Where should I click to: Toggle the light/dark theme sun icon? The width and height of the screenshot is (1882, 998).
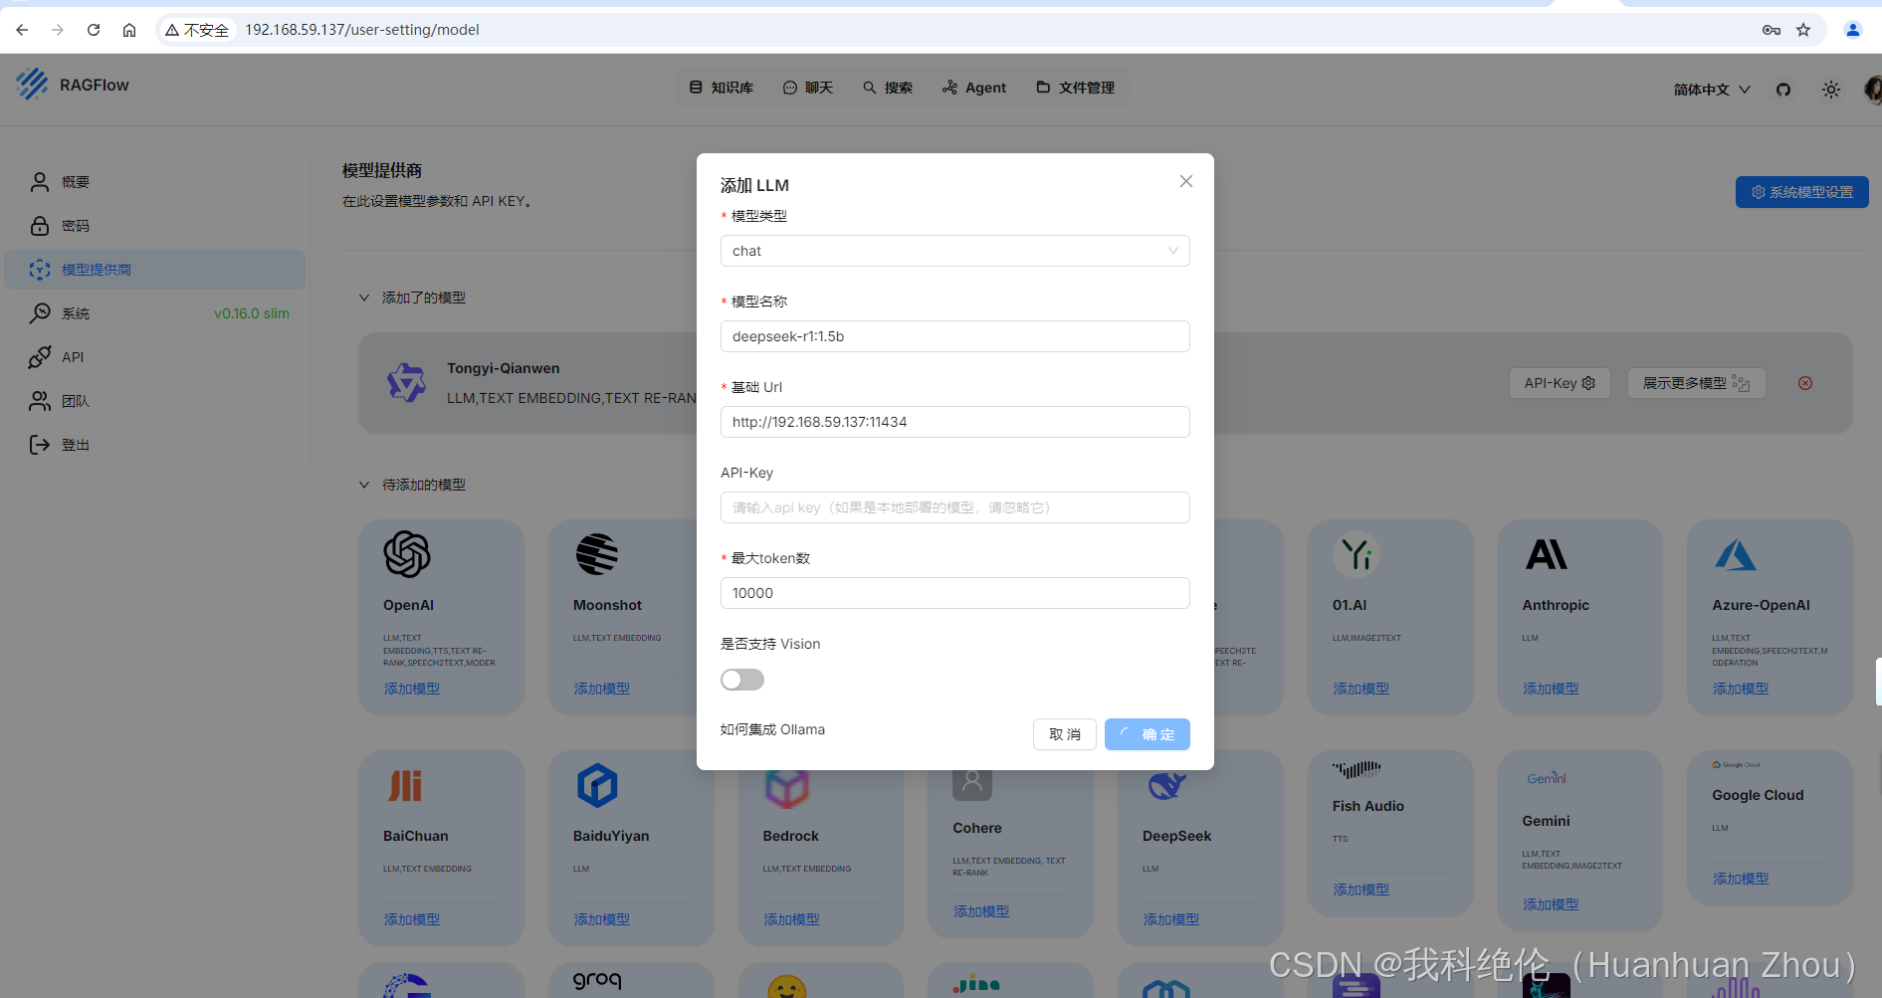tap(1831, 90)
